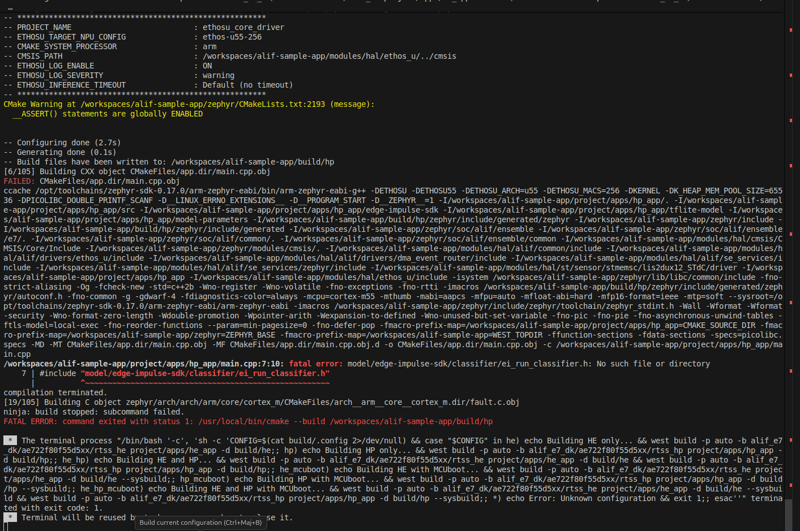The height and width of the screenshot is (531, 800).
Task: Click the "ninja: build stopped" message
Action: pos(93,412)
